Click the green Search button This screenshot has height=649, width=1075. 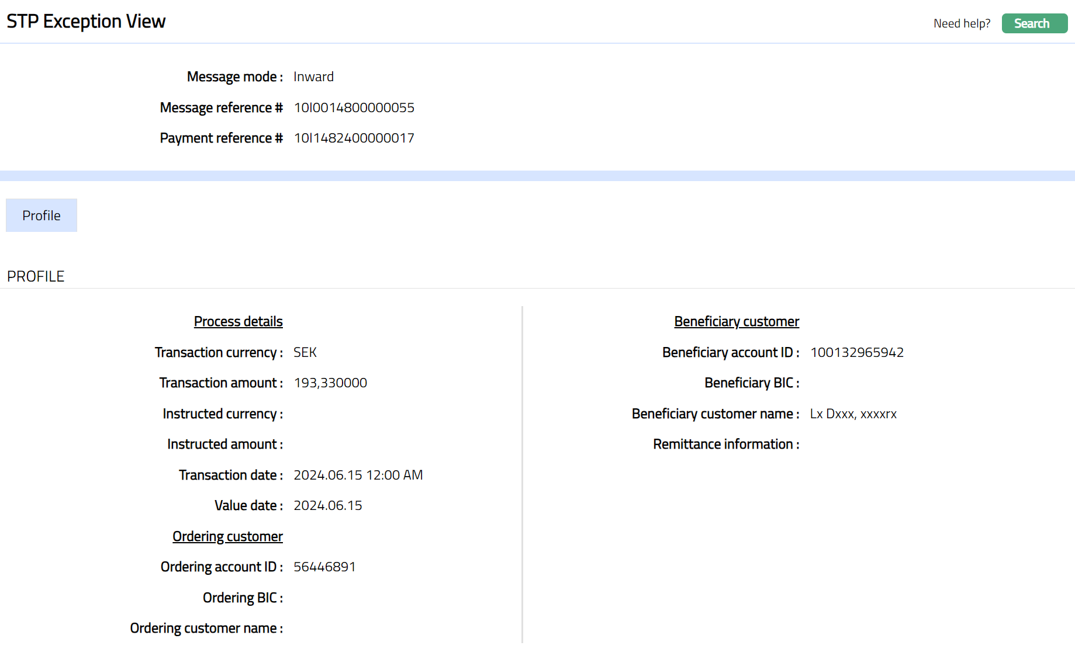[1034, 23]
